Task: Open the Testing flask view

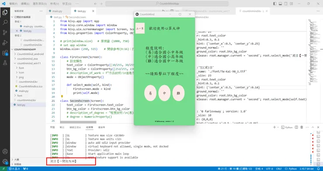Action: 5,63
